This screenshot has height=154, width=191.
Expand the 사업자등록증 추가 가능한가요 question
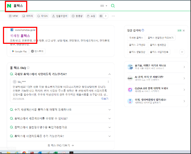pos(60,136)
